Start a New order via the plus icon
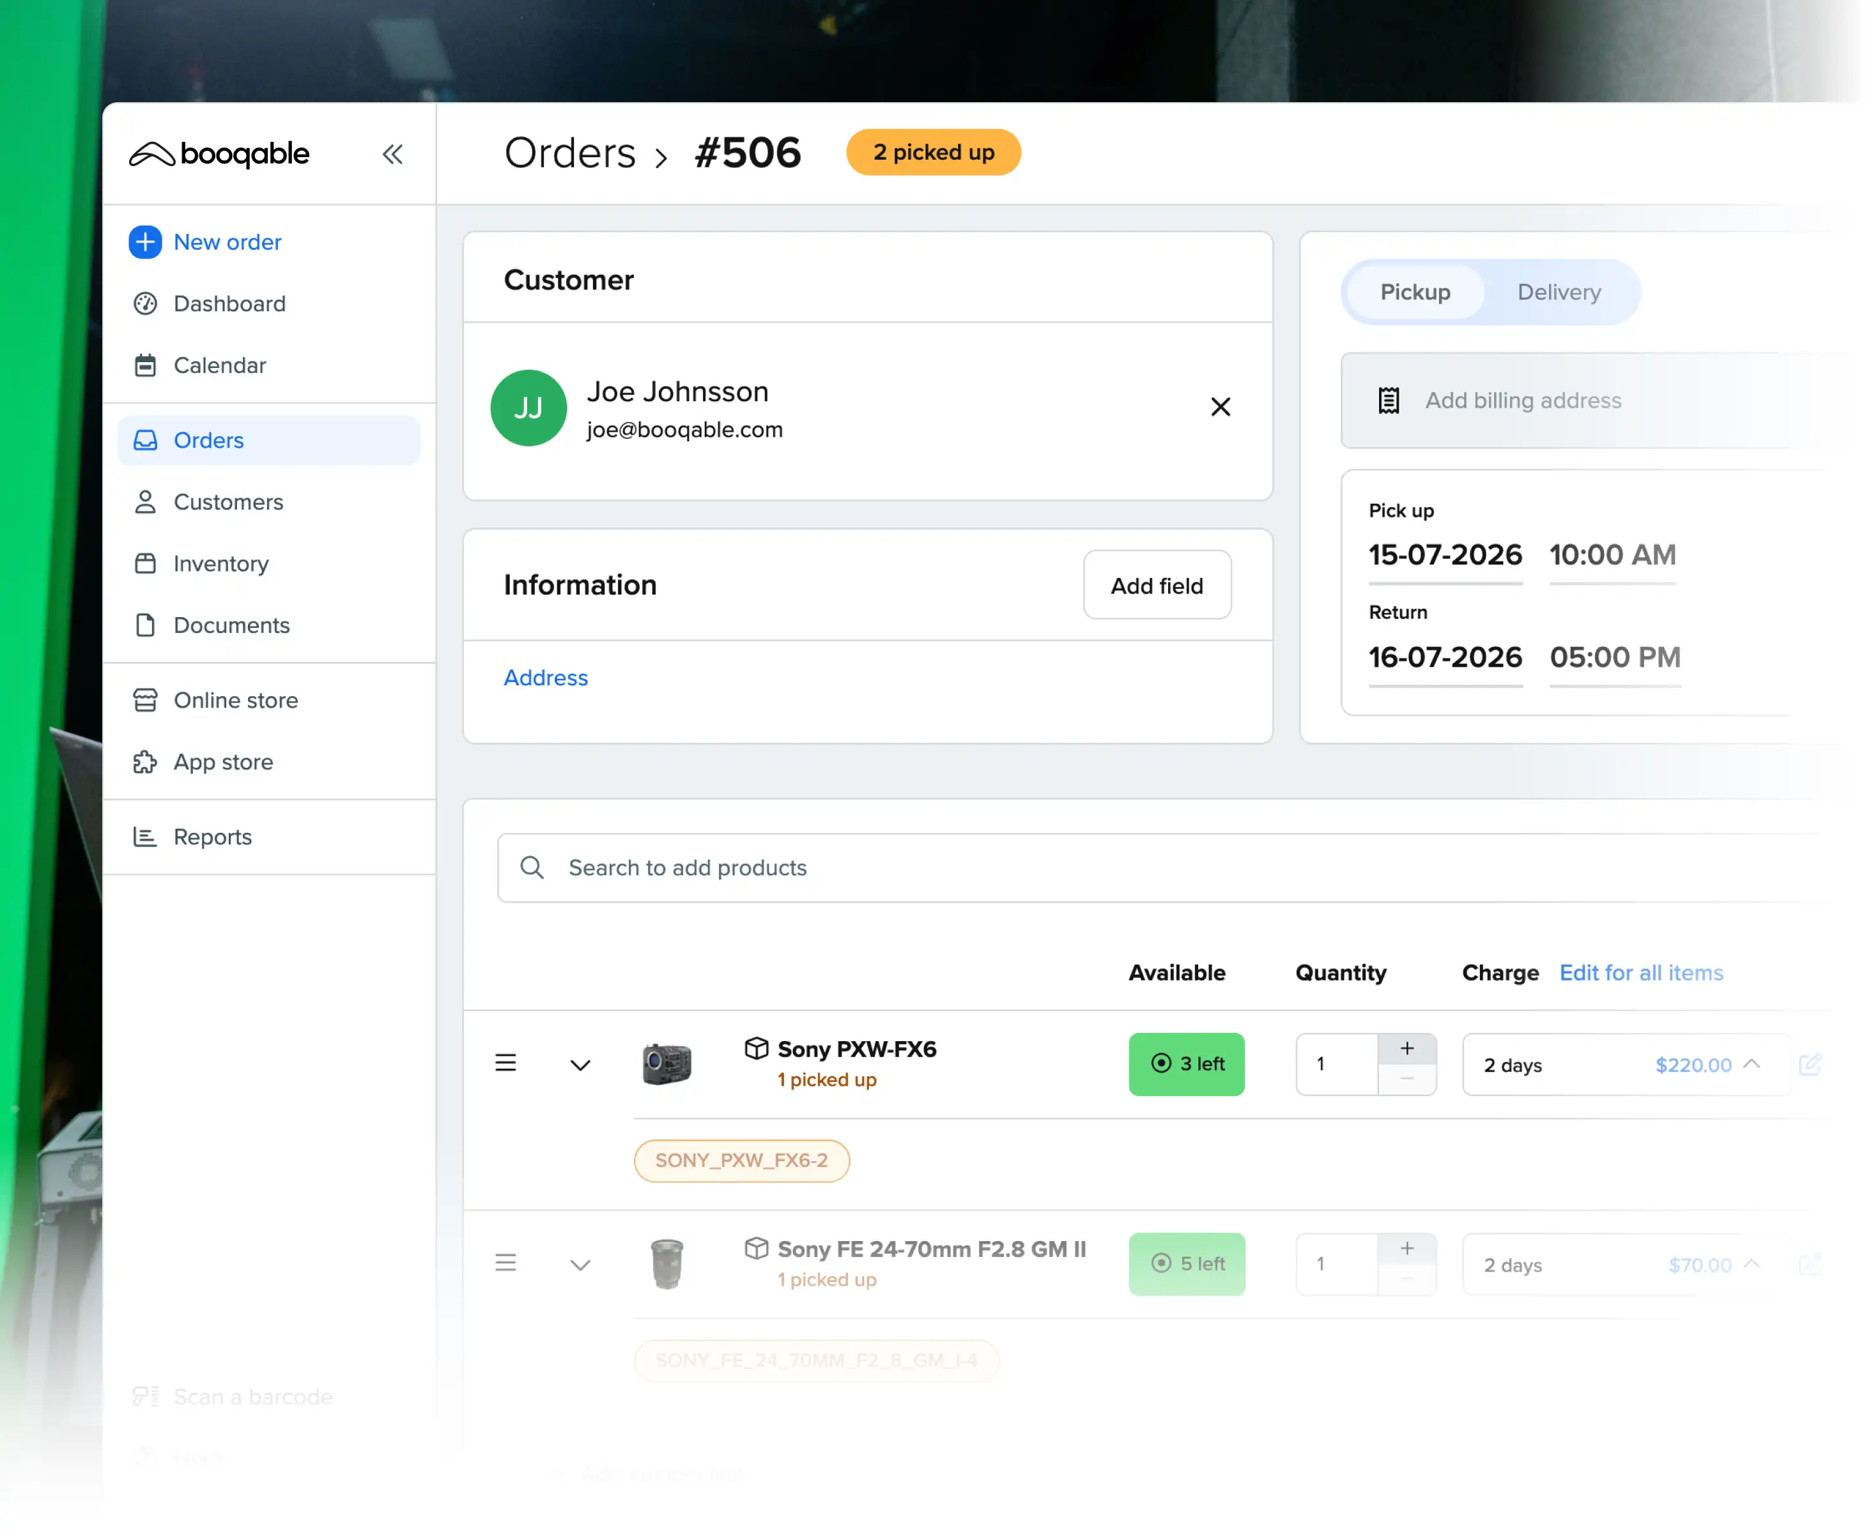This screenshot has width=1866, height=1533. (145, 242)
